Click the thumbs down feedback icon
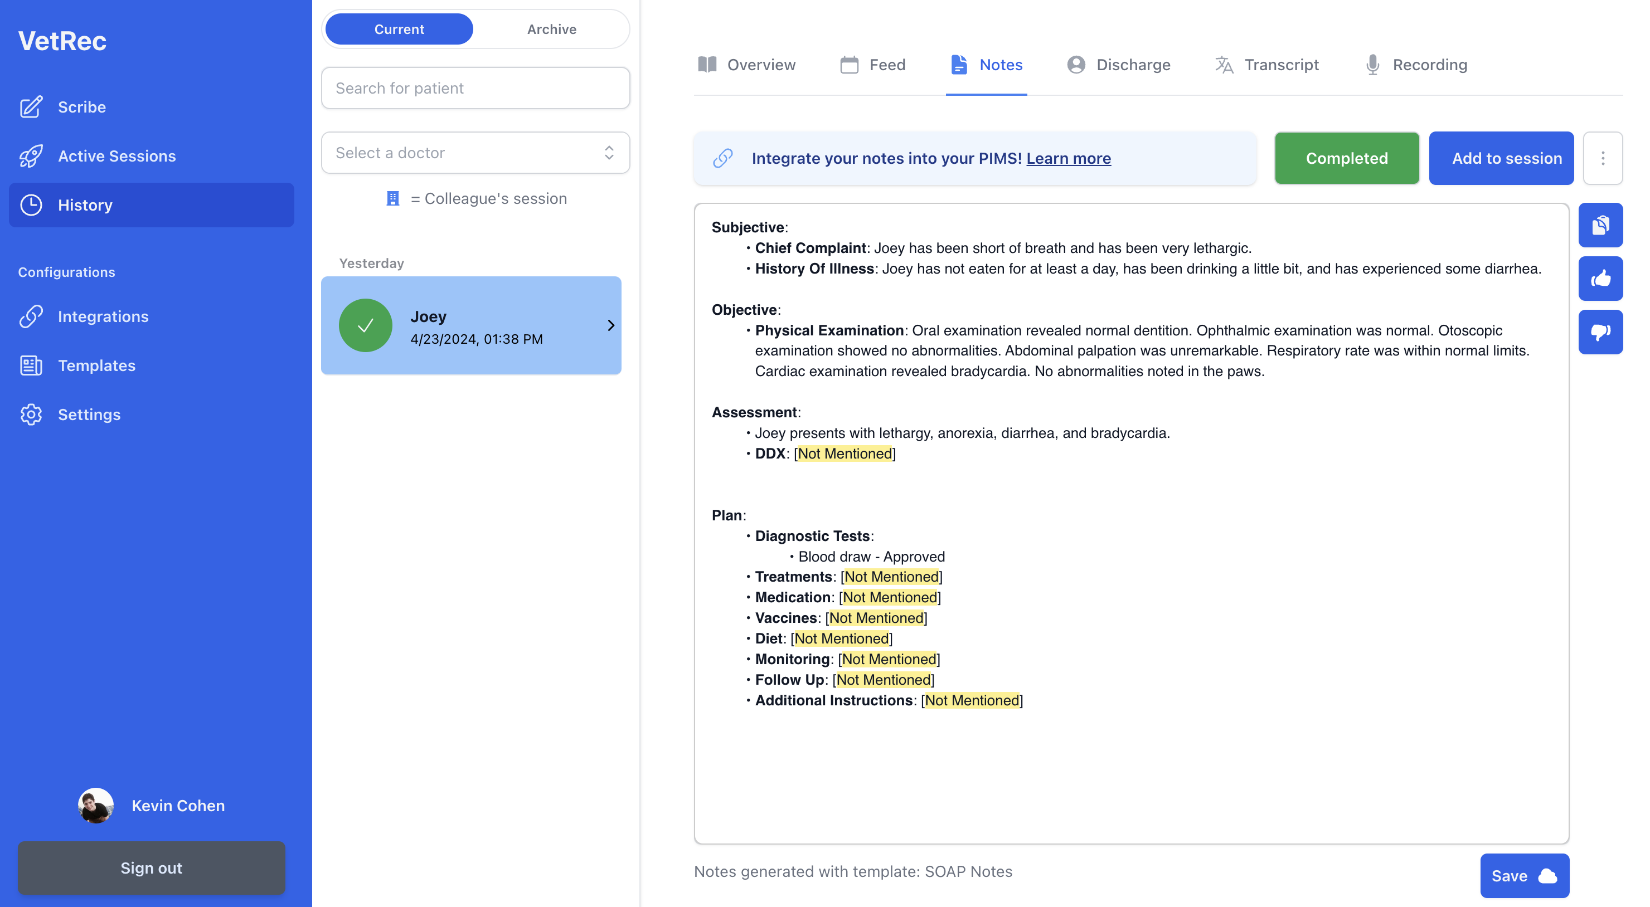 coord(1600,332)
